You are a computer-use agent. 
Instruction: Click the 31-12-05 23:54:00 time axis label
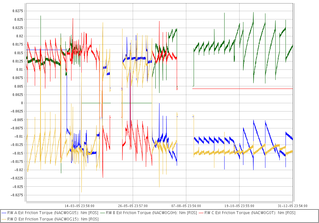293,206
